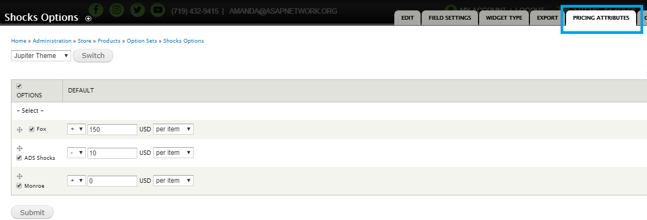The image size is (647, 220).
Task: Toggle the select-all Options header checkbox
Action: tap(19, 86)
